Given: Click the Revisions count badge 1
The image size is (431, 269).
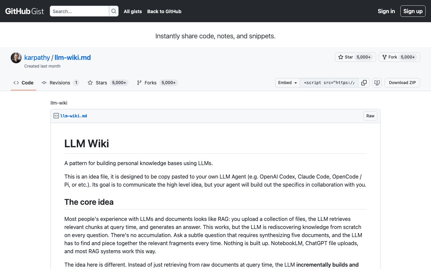Looking at the screenshot, I should [76, 83].
